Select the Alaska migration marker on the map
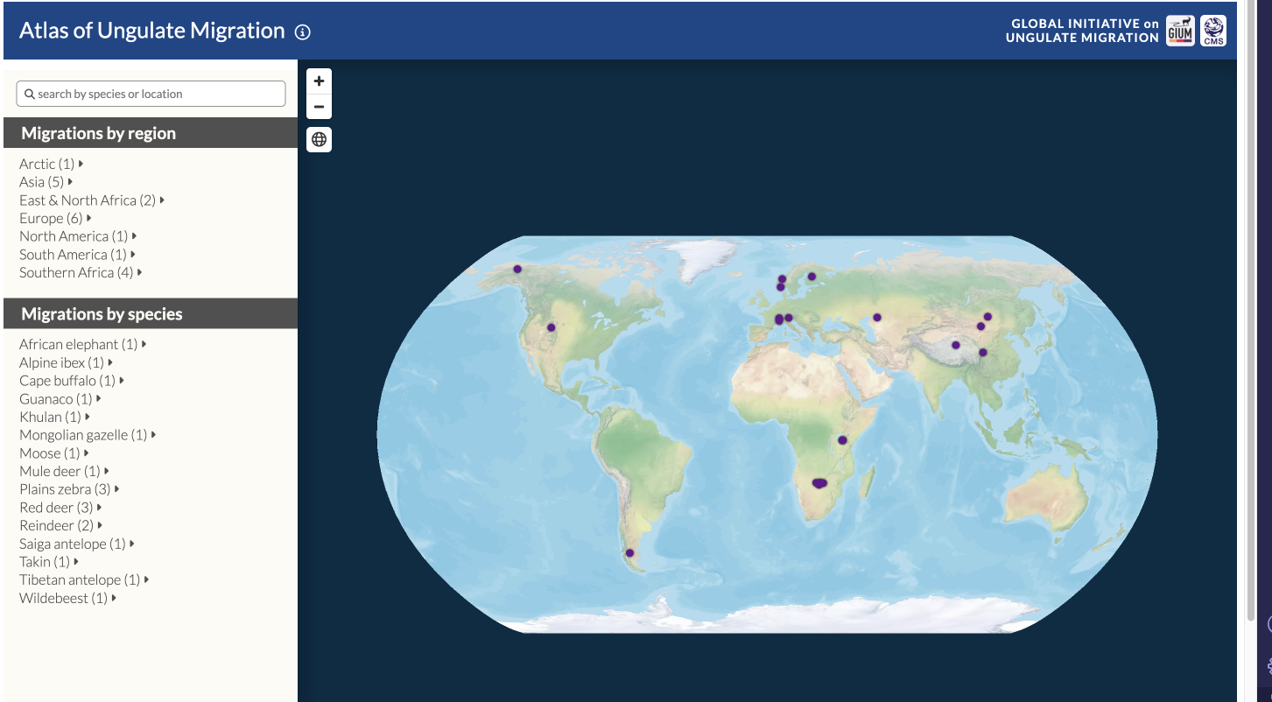 [x=517, y=270]
